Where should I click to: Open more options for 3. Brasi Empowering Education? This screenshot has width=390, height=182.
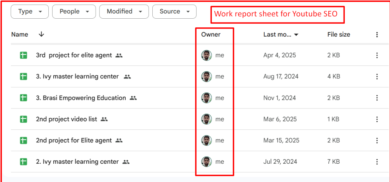pos(377,98)
